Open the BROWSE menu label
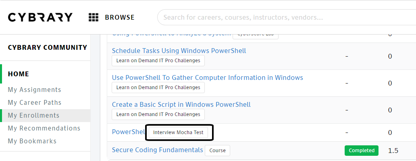Image resolution: width=416 pixels, height=161 pixels. pos(120,17)
